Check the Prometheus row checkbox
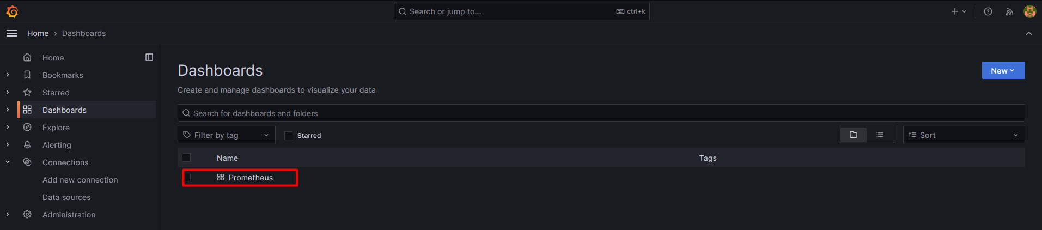 pyautogui.click(x=187, y=177)
